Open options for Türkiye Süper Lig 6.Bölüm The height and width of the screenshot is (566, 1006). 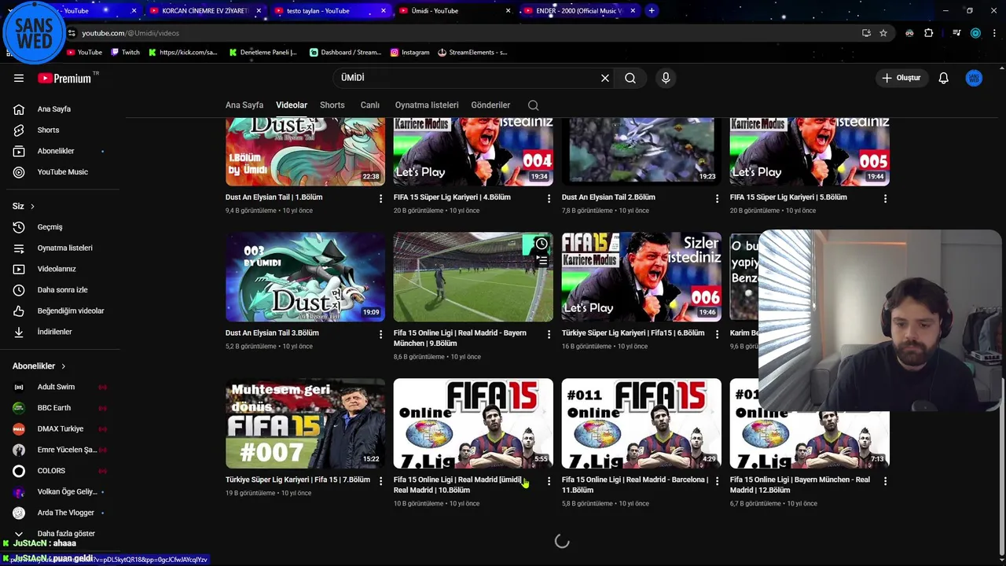717,335
